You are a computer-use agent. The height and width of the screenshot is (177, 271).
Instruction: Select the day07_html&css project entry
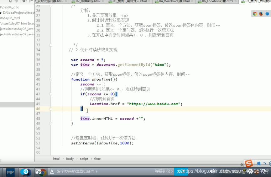tap(17, 23)
